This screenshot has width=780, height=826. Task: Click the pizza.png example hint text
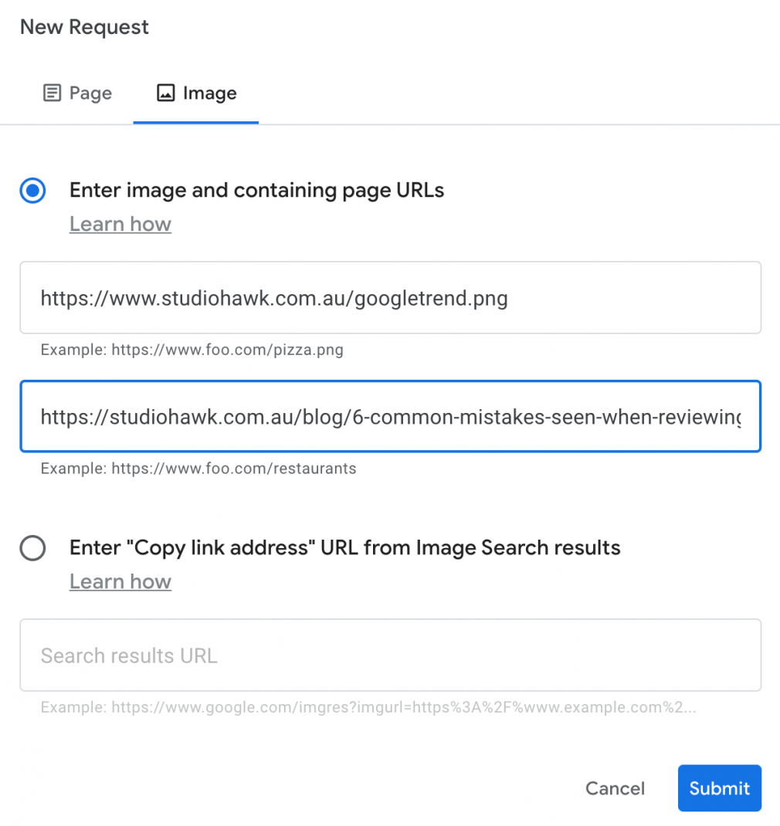[x=192, y=350]
